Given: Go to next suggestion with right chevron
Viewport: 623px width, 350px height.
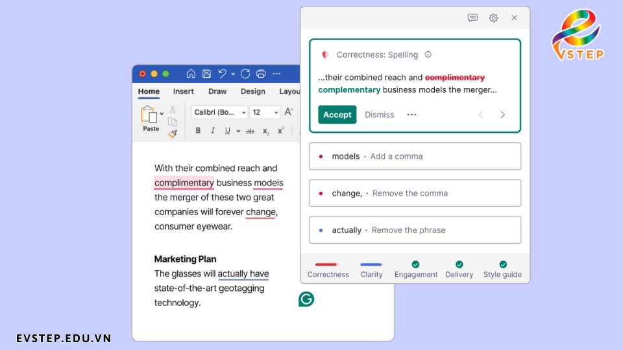Looking at the screenshot, I should pyautogui.click(x=502, y=115).
